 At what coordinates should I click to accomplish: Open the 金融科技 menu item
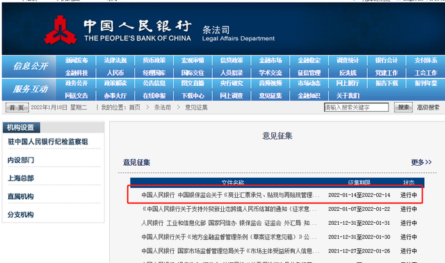[x=76, y=73]
